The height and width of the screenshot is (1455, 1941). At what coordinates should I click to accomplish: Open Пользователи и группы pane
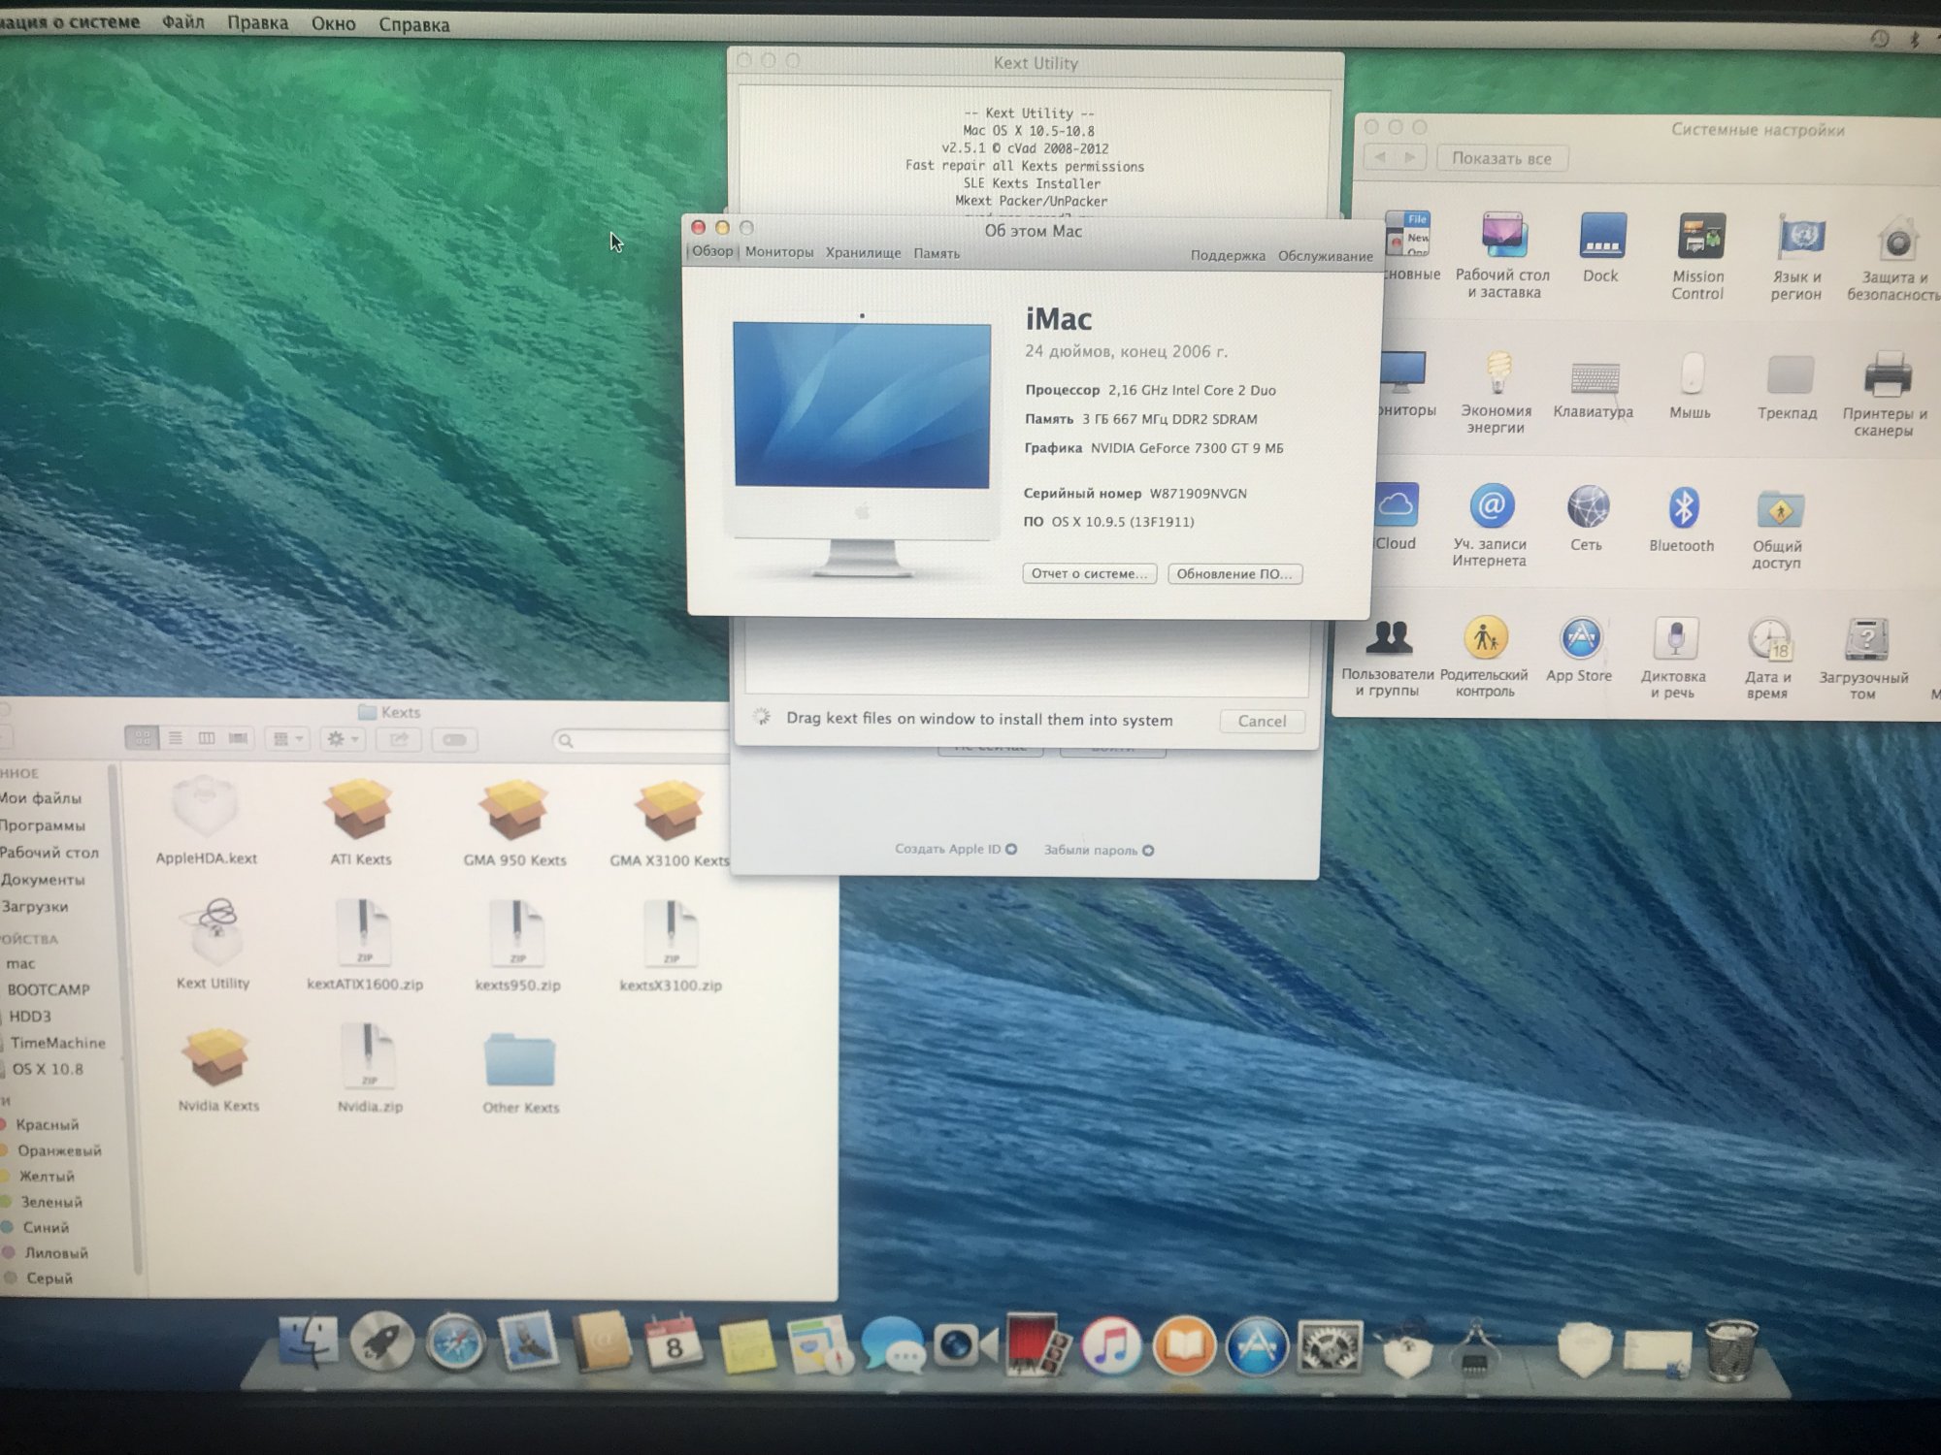point(1388,657)
